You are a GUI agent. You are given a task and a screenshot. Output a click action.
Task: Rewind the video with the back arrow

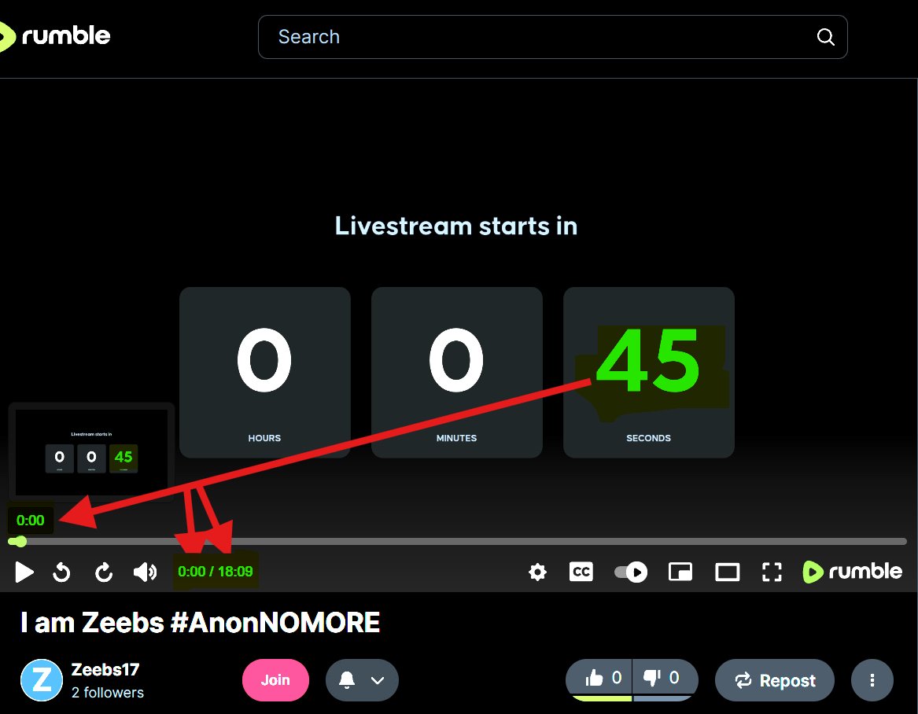pyautogui.click(x=61, y=572)
